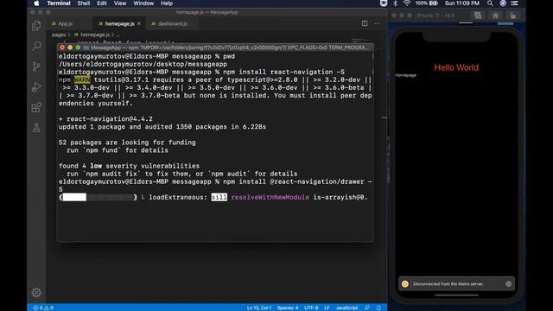Open the Edit menu

pyautogui.click(x=102, y=3)
